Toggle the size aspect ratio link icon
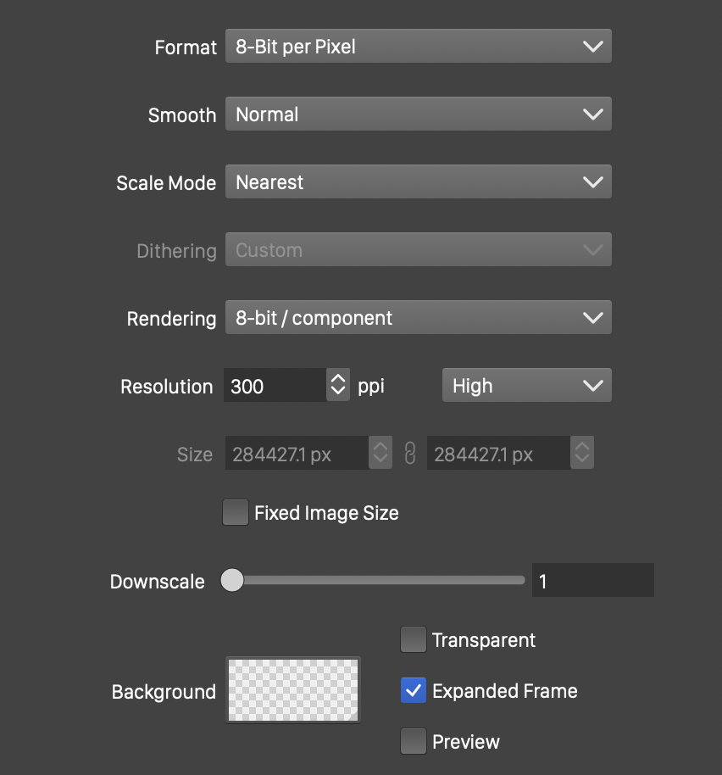Screen dimensions: 722x775 (410, 454)
